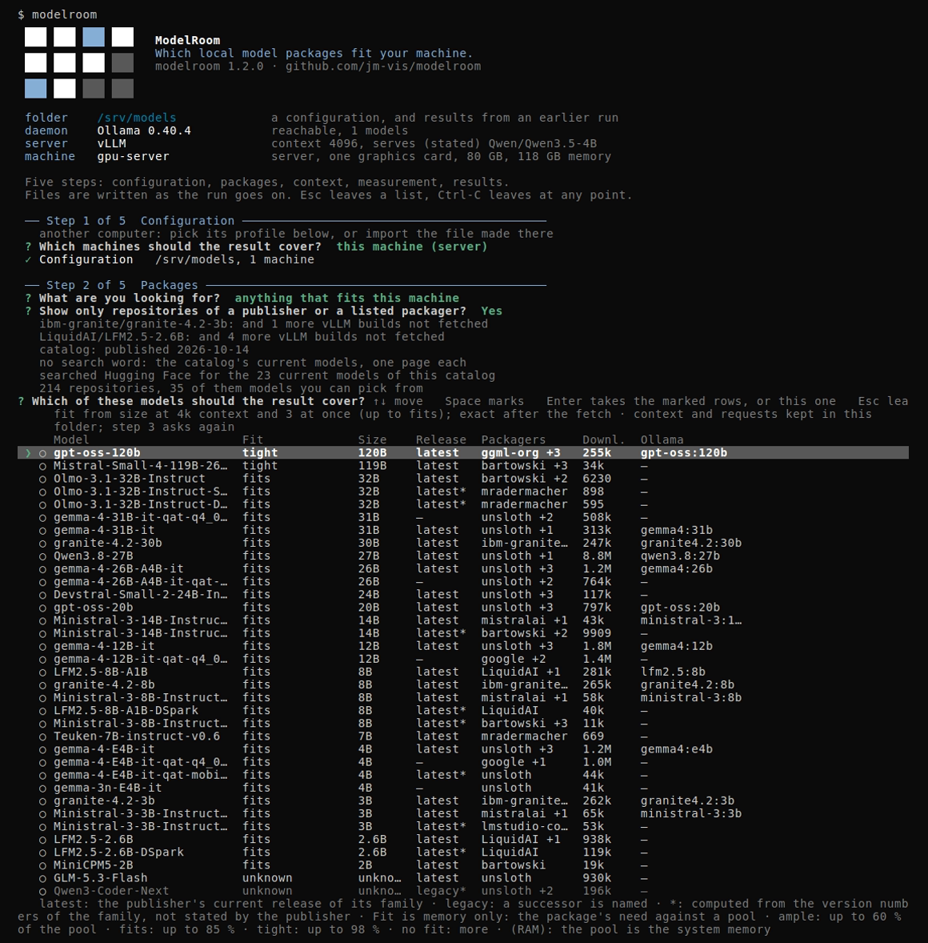Select the Qwen3-Coder-Next model name
The image size is (928, 943).
tap(111, 891)
